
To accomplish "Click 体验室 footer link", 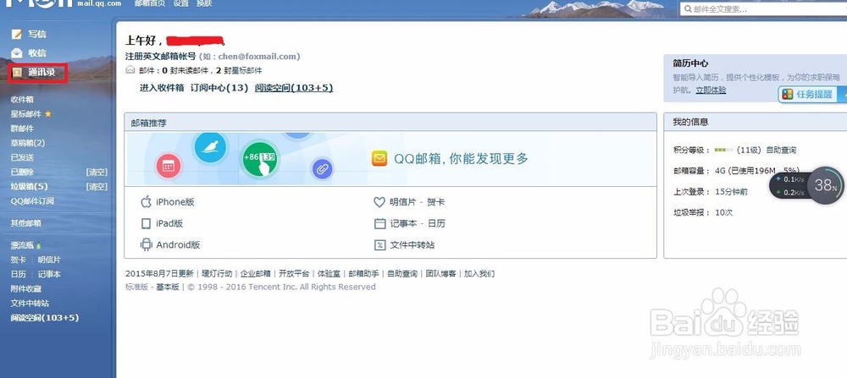I will point(329,273).
